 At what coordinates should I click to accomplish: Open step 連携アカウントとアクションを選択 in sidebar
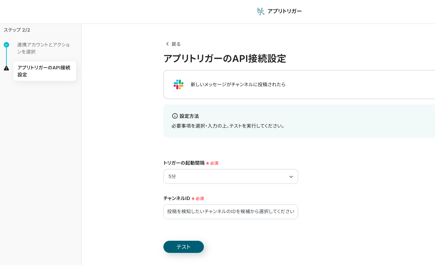pyautogui.click(x=43, y=48)
